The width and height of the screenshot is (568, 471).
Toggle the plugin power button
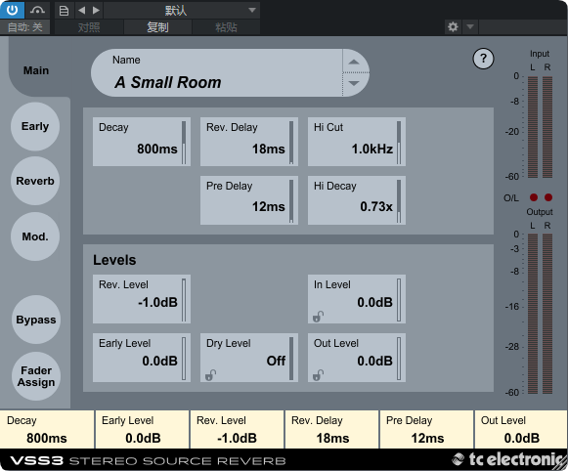click(12, 10)
